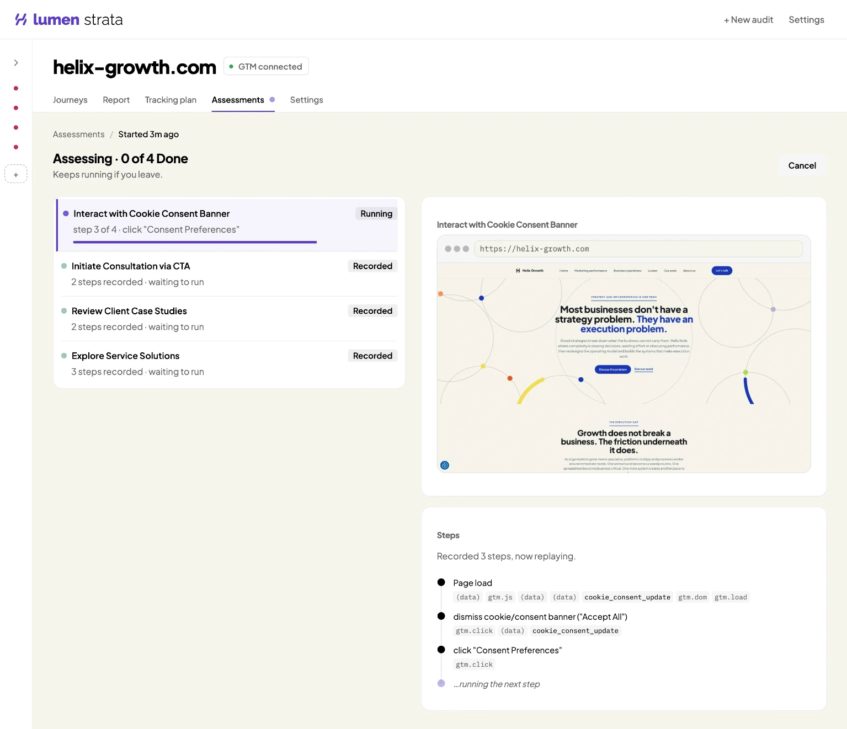Click the Recorded badge for Explore Service Solutions
Image resolution: width=847 pixels, height=729 pixels.
(372, 356)
